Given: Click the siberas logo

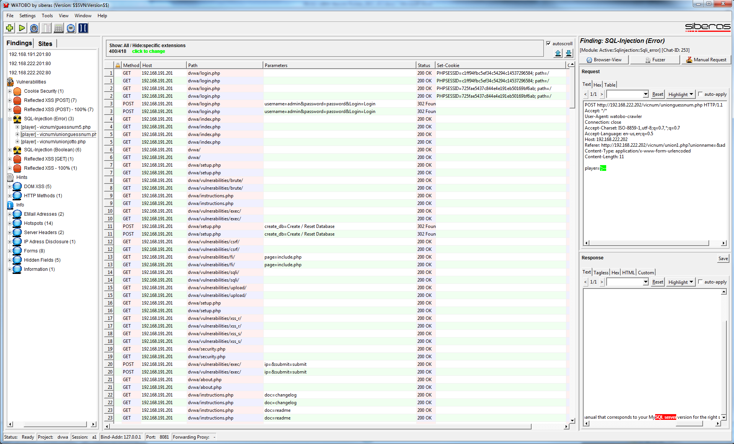Looking at the screenshot, I should point(708,27).
